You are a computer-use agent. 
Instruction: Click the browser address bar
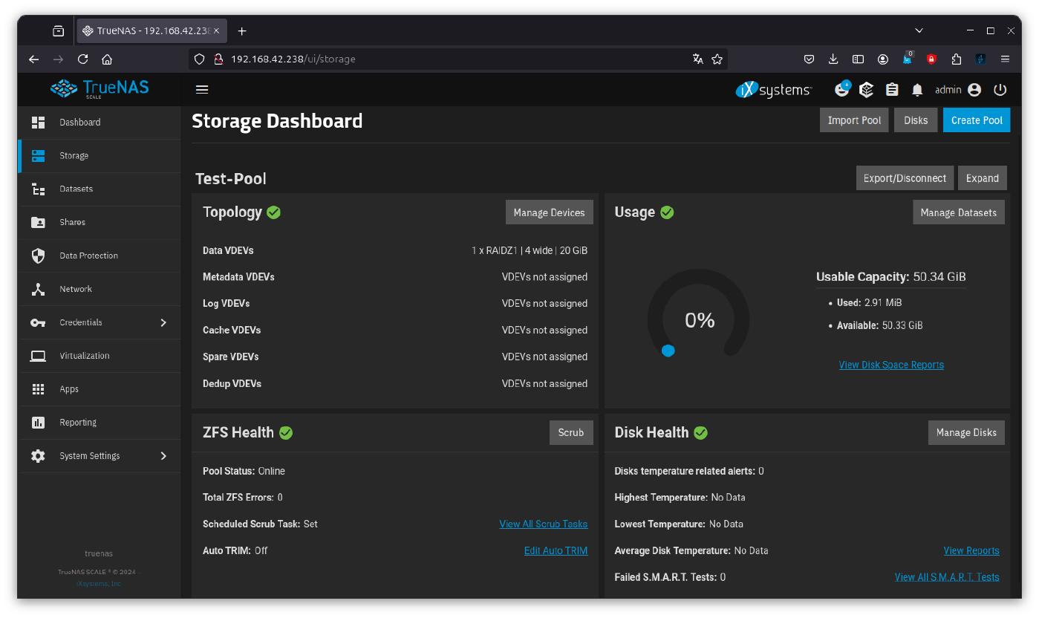446,59
